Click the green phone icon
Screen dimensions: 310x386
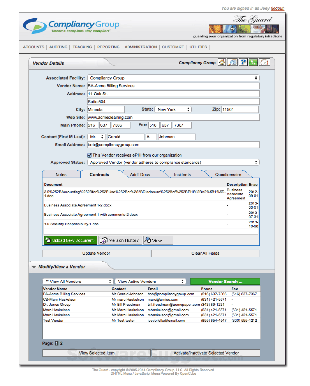(253, 63)
